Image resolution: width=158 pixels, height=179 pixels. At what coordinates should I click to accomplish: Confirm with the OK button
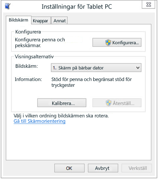[69, 168]
